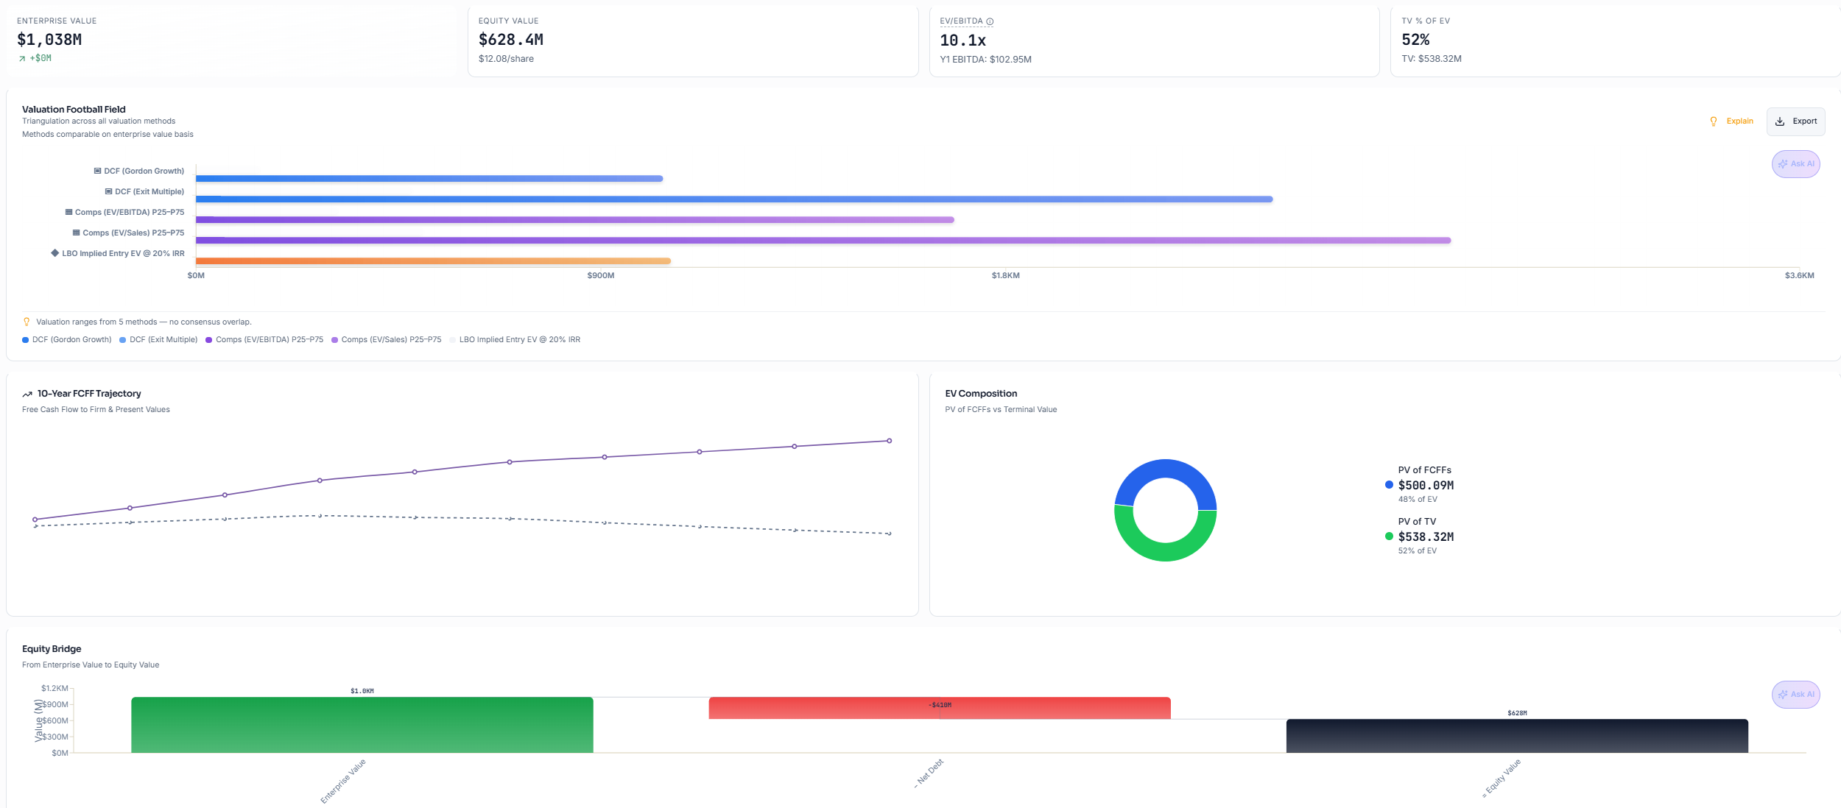Click the table icon beside DCF (Gordon Growth) row
The height and width of the screenshot is (808, 1841).
point(97,171)
